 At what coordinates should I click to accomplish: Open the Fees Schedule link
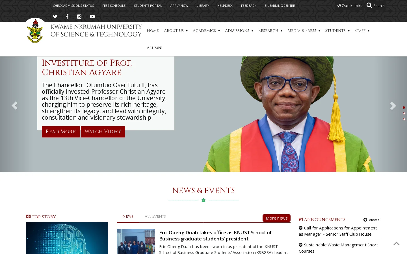114,6
